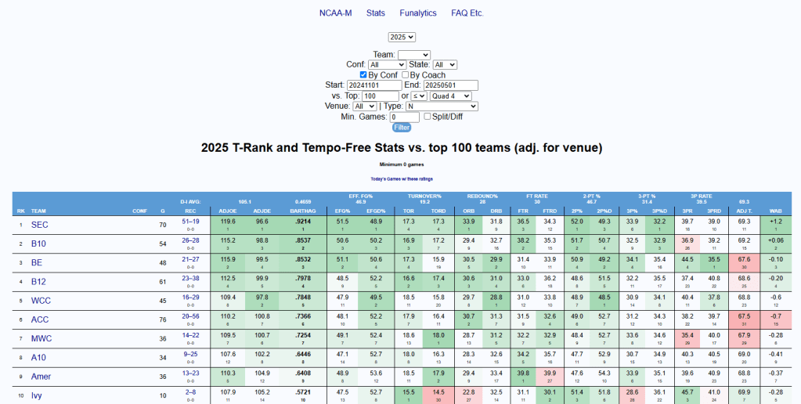Follow the Today's Games w/ these ratings link
Screen dimensions: 801x404
[400, 179]
